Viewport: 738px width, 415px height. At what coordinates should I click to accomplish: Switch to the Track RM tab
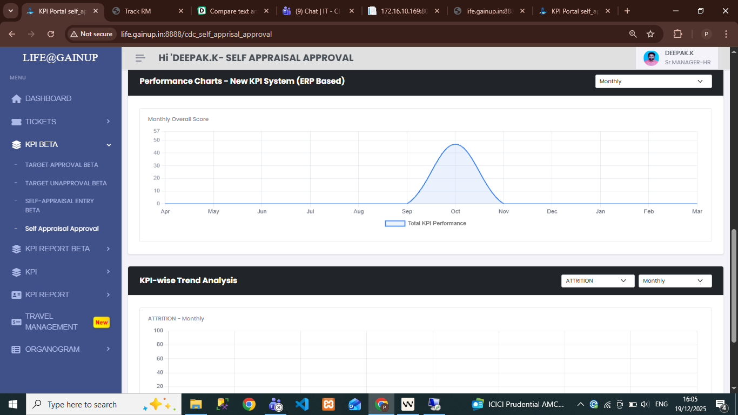[147, 11]
